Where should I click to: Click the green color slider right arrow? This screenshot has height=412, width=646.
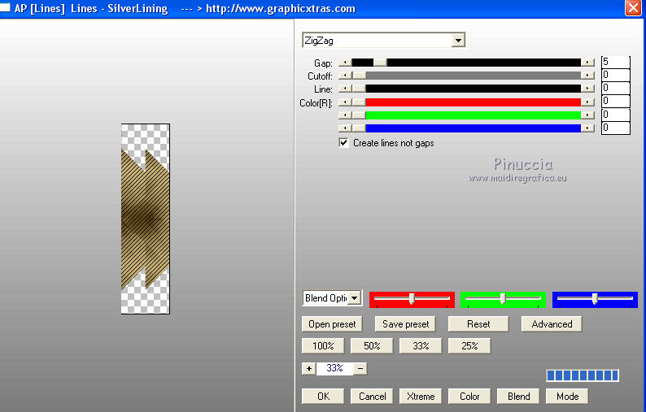pyautogui.click(x=587, y=115)
